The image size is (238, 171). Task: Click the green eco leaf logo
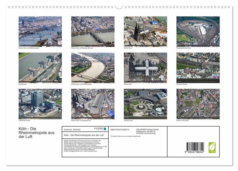[x=212, y=148]
